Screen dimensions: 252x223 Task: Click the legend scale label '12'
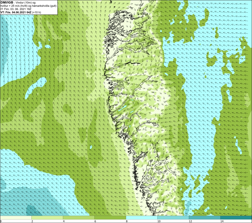tap(190, 221)
